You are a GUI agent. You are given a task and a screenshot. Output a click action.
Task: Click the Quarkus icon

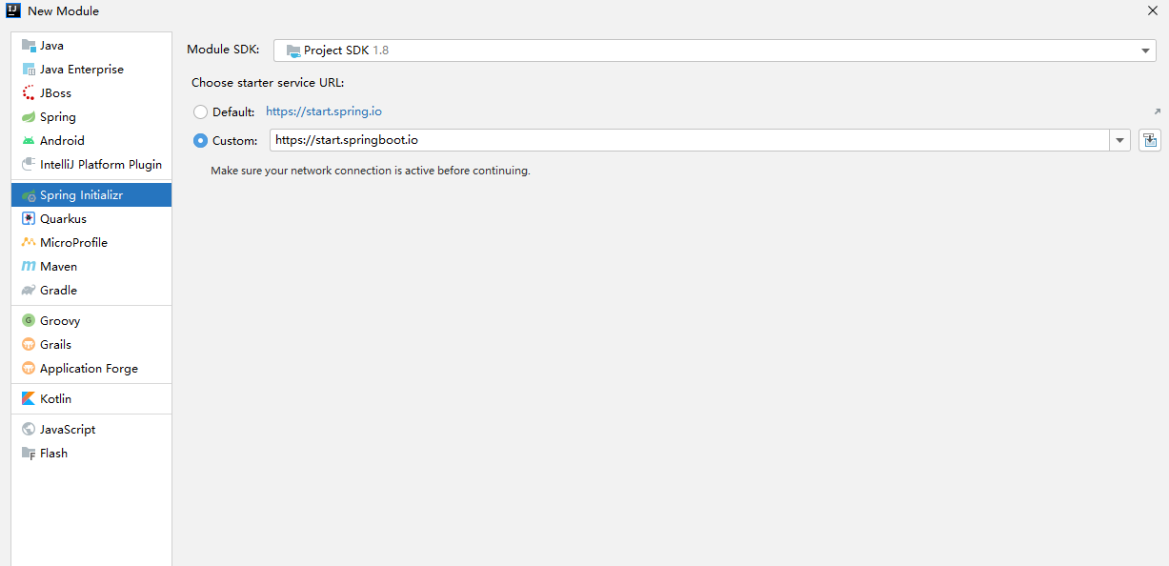coord(29,218)
